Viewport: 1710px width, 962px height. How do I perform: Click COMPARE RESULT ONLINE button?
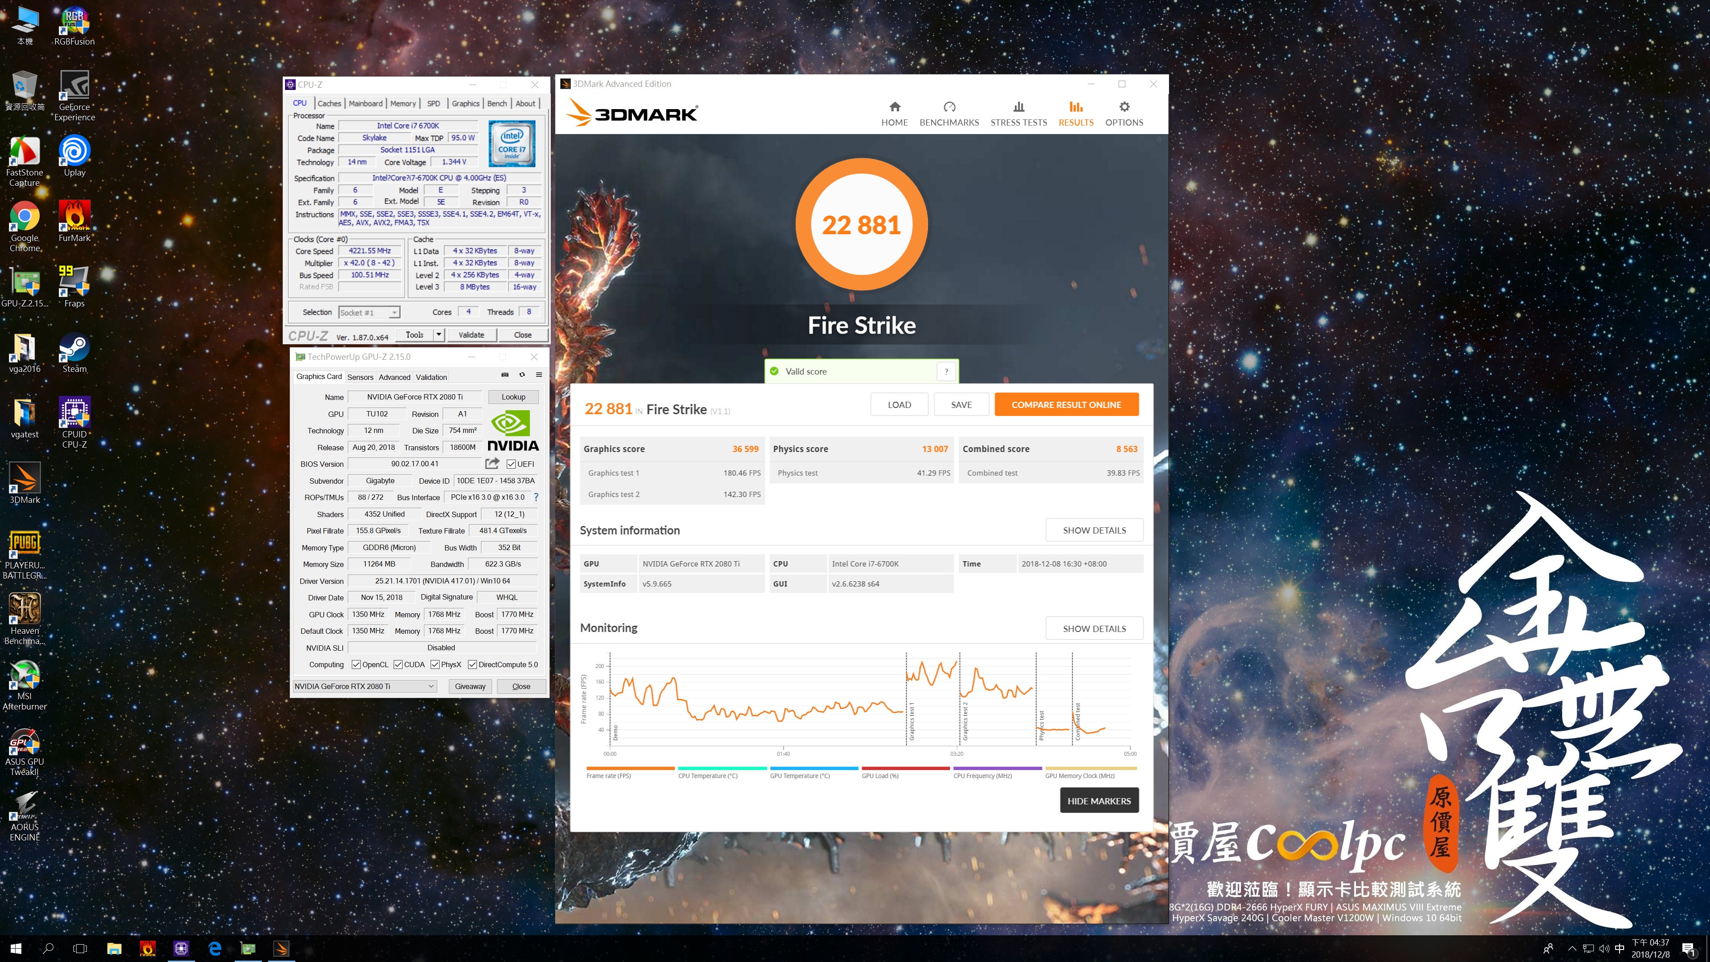click(1066, 404)
